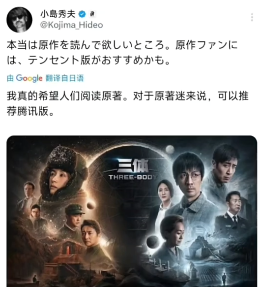The image size is (260, 287).
Task: Open the profile avatar with sunglasses
Action: coord(19,20)
